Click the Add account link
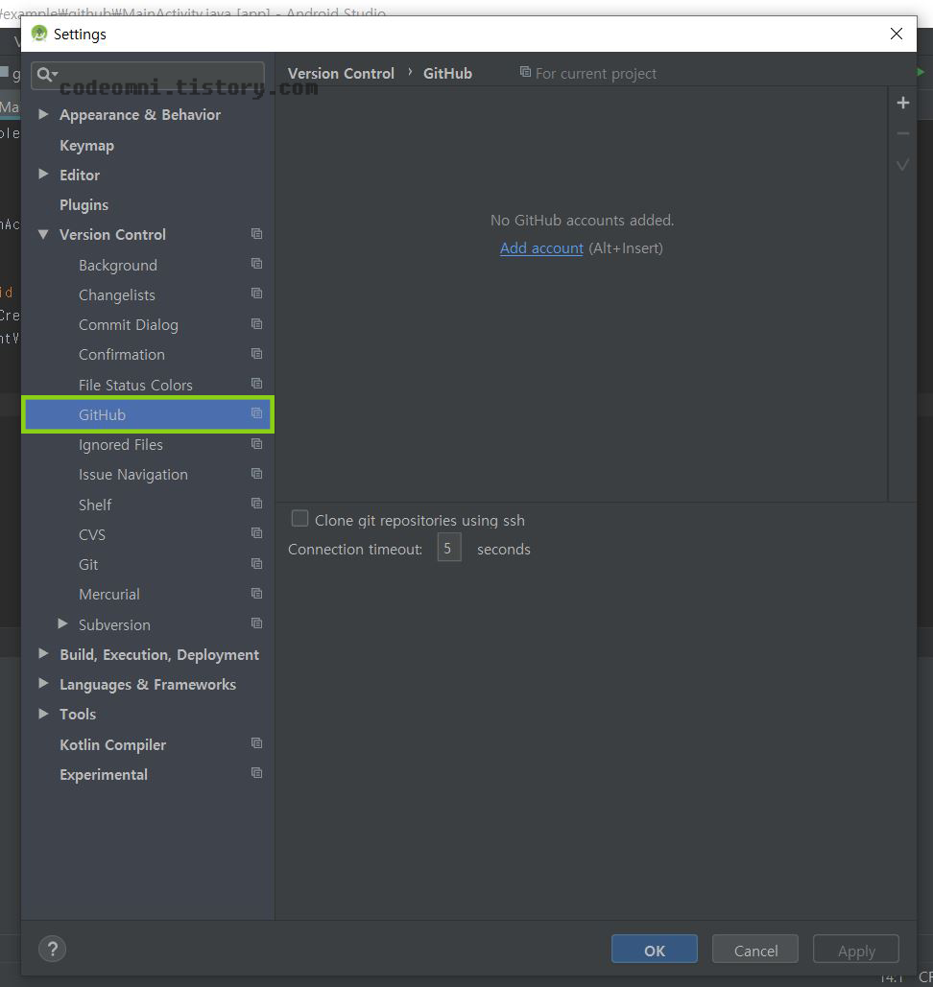The height and width of the screenshot is (987, 933). tap(541, 248)
